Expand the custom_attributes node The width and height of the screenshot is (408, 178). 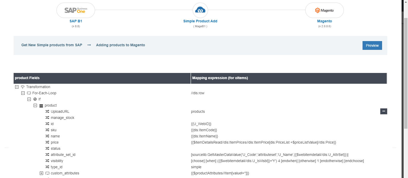pos(41,173)
